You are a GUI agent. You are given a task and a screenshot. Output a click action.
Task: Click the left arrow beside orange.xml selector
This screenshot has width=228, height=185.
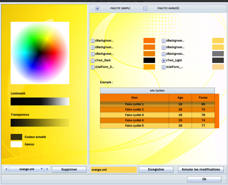6,169
